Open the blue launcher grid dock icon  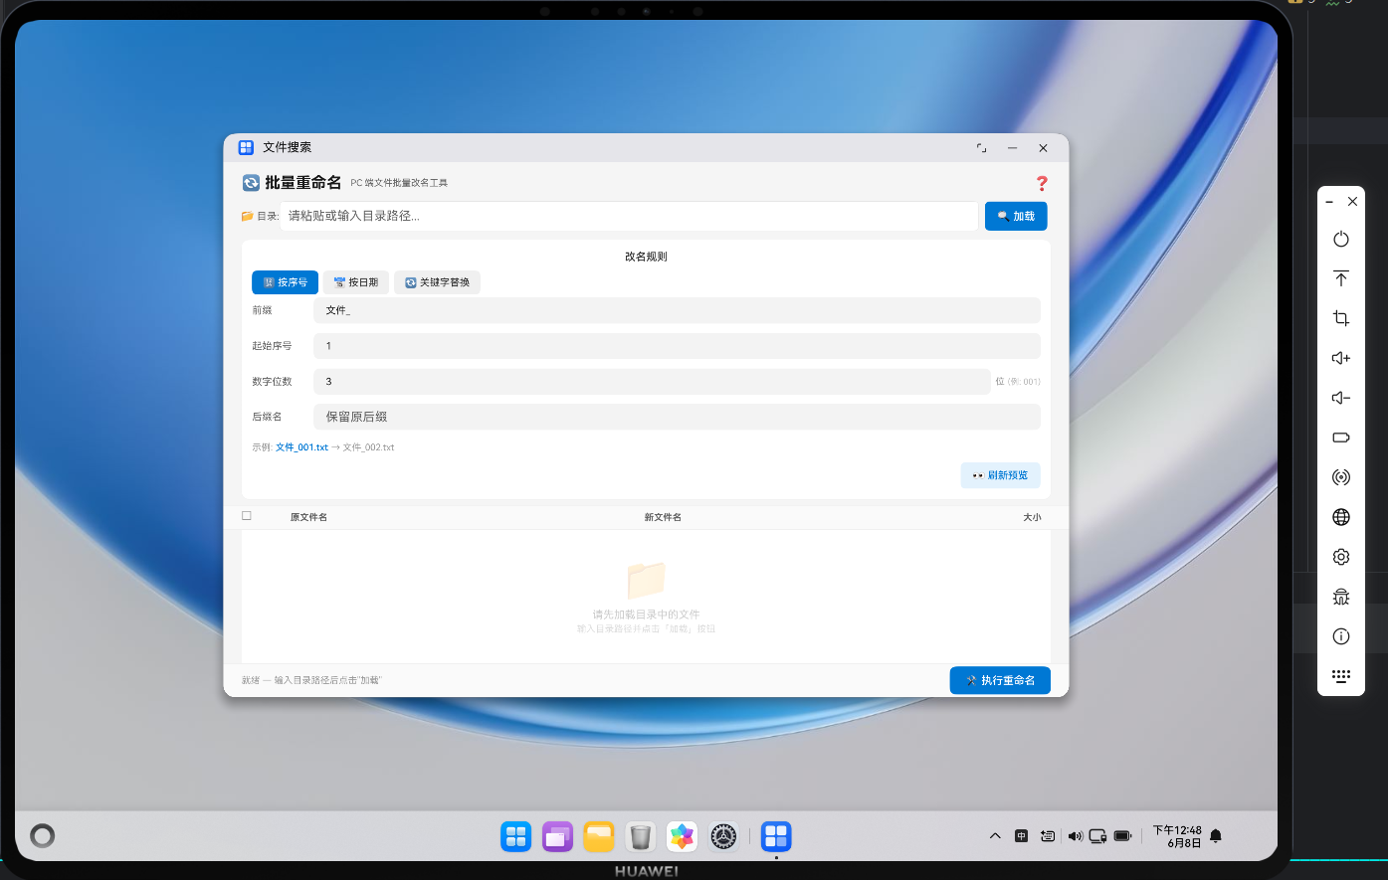click(516, 836)
